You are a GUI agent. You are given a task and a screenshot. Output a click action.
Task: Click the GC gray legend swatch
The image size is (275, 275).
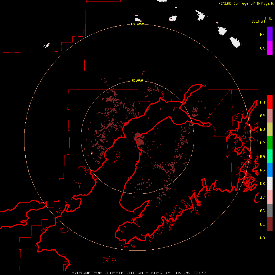(x=270, y=211)
